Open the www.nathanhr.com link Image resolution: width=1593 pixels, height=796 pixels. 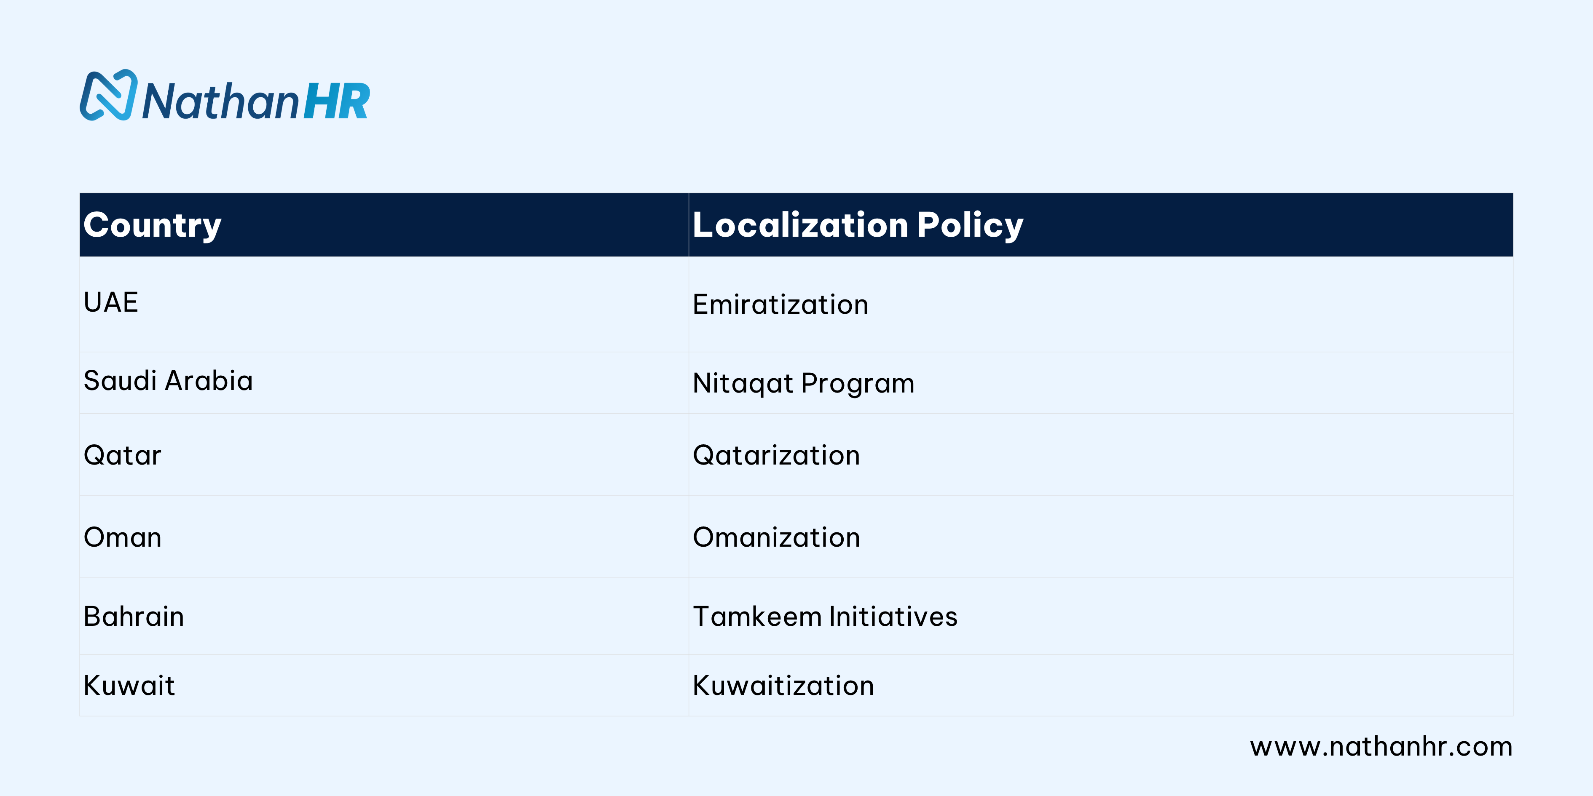click(x=1381, y=747)
